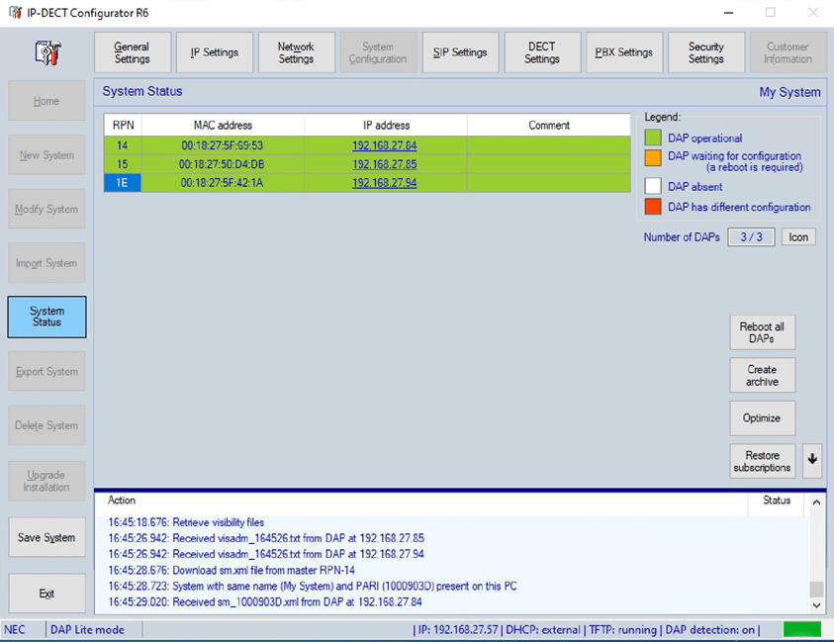This screenshot has height=642, width=834.
Task: Click MAC address 00:18:27:50:D4:DB
Action: pyautogui.click(x=223, y=164)
